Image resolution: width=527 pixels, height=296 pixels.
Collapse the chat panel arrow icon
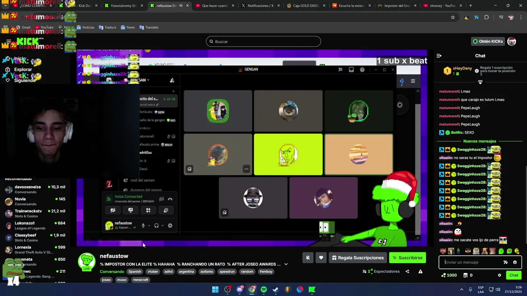pyautogui.click(x=439, y=56)
